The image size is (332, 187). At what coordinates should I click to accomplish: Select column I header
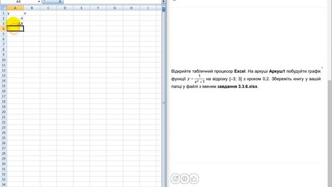coord(148,8)
